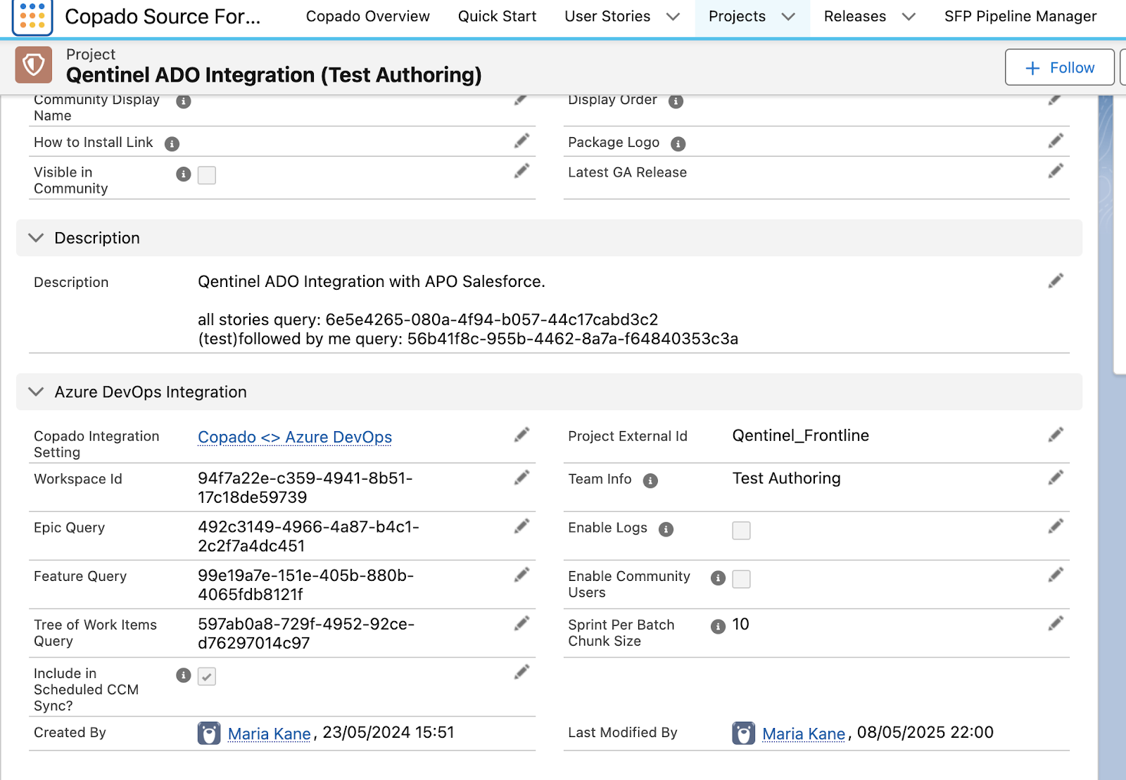
Task: Click info icon beside Package Logo
Action: click(678, 144)
